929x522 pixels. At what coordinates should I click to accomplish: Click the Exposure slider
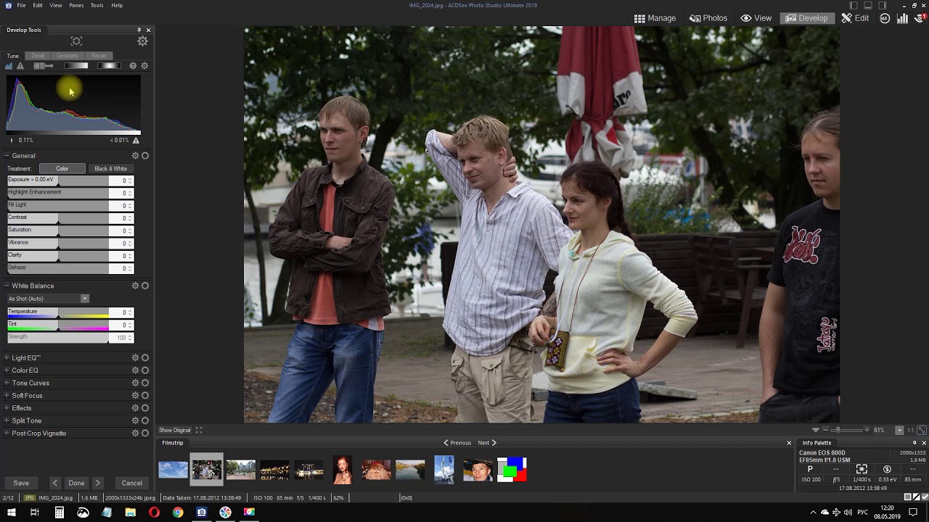click(x=58, y=181)
